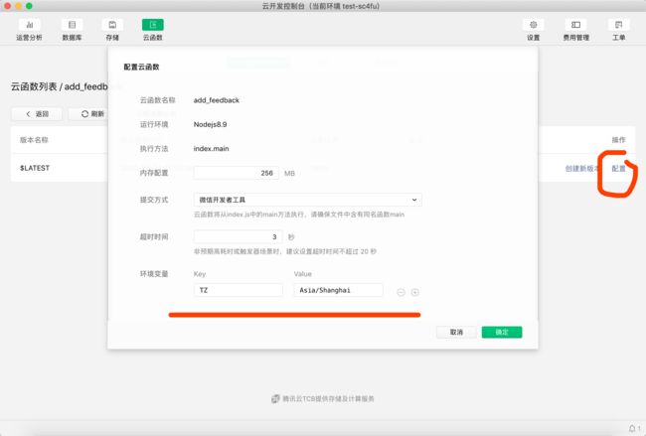Click the 配置云函数 dialog title
This screenshot has width=646, height=436.
(141, 67)
